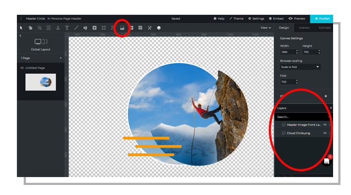Click the hotspot hand tool icon
The image size is (351, 195).
coord(85,28)
